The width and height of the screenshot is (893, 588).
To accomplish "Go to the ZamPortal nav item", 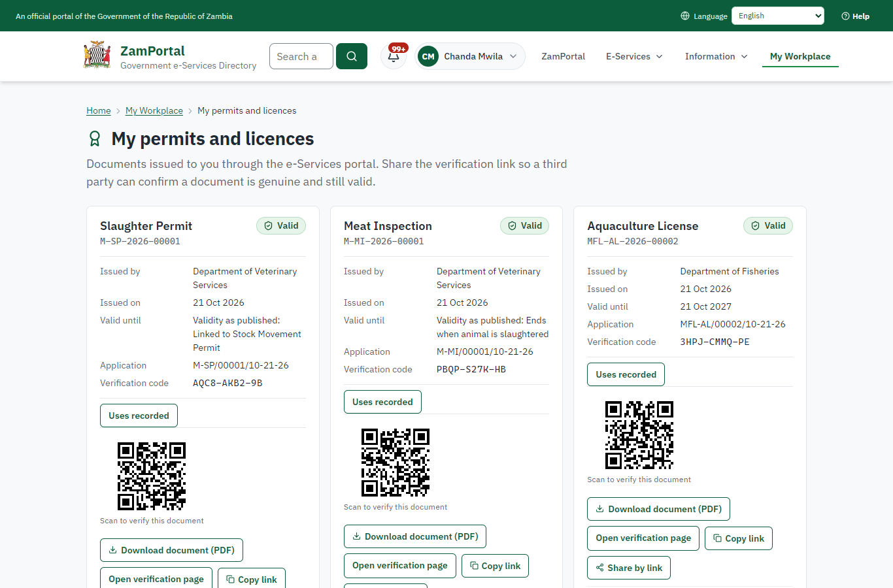I will coord(564,56).
